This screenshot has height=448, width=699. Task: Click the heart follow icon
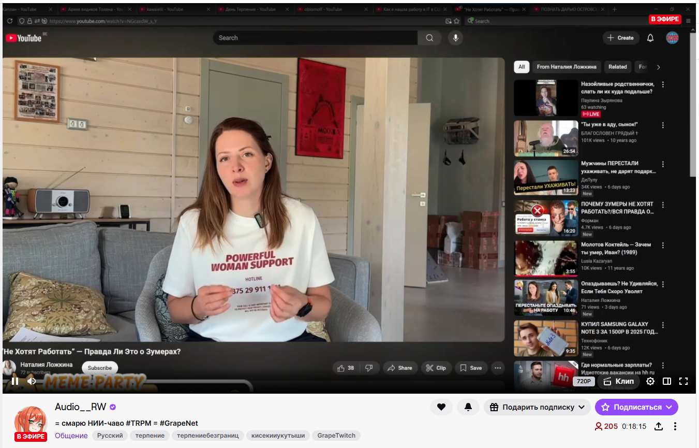[x=441, y=407]
